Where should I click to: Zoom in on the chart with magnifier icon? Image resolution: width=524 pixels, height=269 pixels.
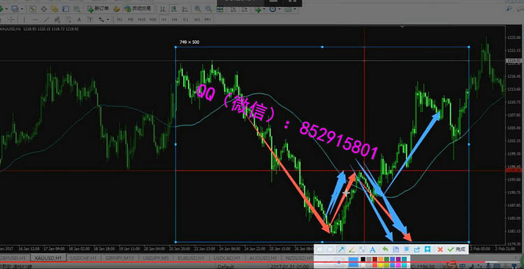pos(198,9)
